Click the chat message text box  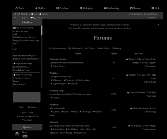point(27,97)
